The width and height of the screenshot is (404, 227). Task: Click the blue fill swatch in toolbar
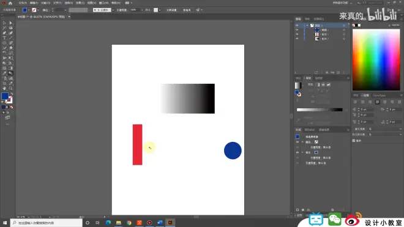pos(5,96)
